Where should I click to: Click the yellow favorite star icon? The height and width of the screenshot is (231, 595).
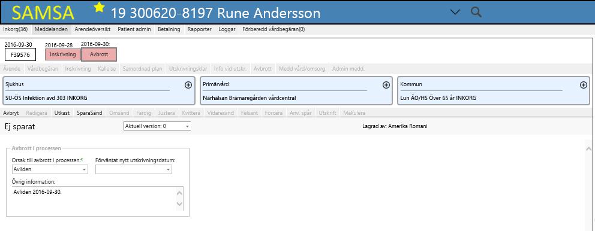pyautogui.click(x=99, y=7)
